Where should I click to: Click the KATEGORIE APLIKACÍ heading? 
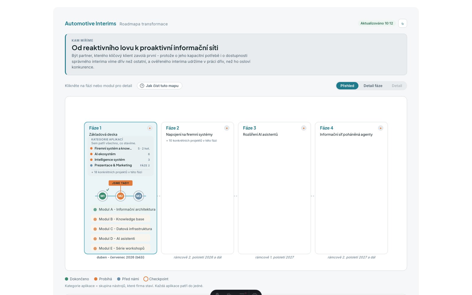(107, 140)
